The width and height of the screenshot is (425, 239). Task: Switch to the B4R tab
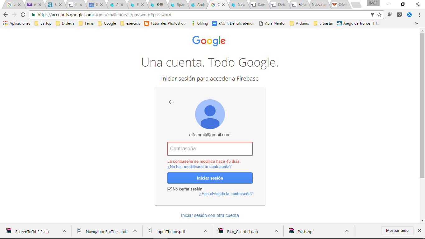[159, 5]
